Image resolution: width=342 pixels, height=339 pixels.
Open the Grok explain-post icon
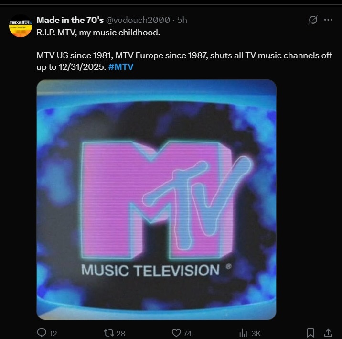[313, 20]
